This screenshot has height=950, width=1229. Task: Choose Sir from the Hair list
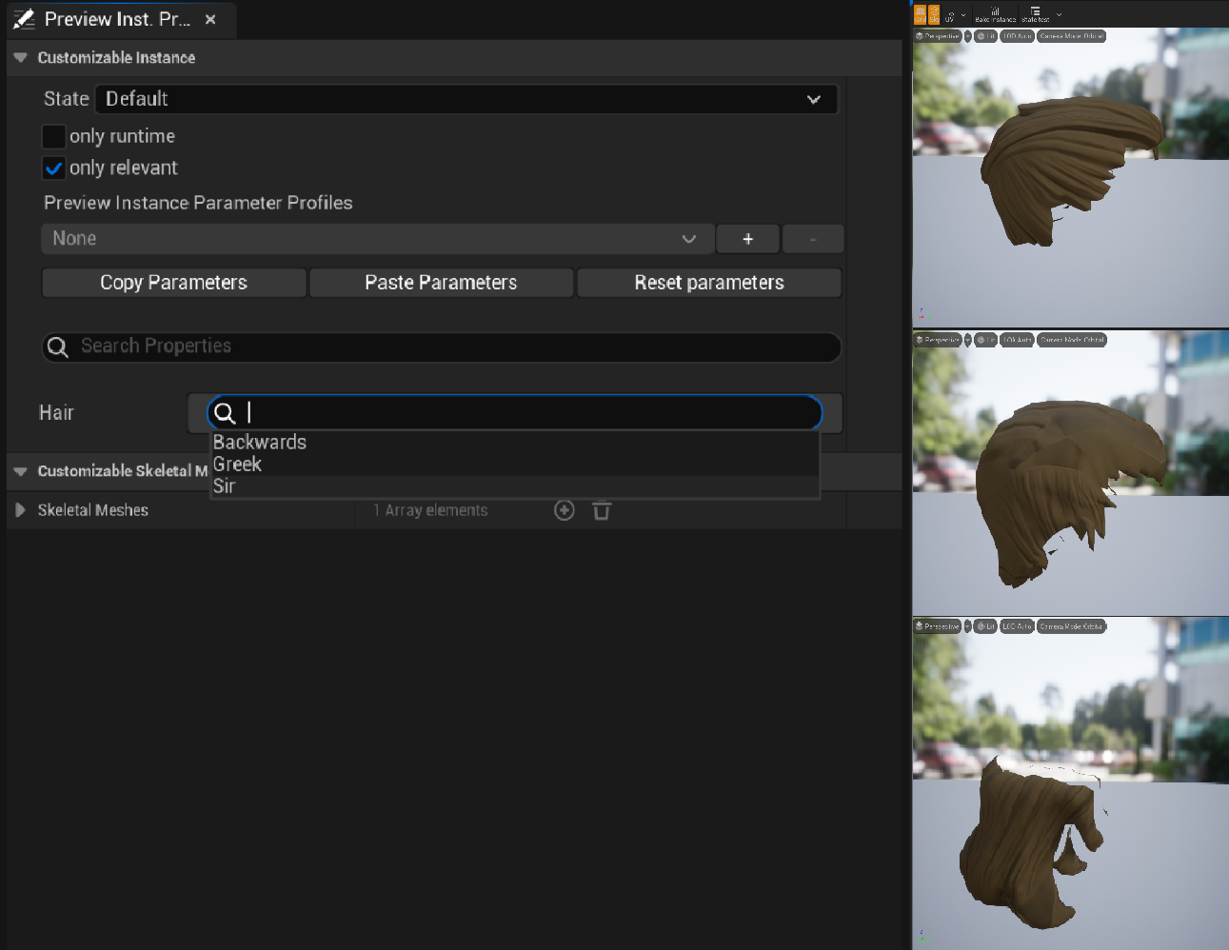514,486
